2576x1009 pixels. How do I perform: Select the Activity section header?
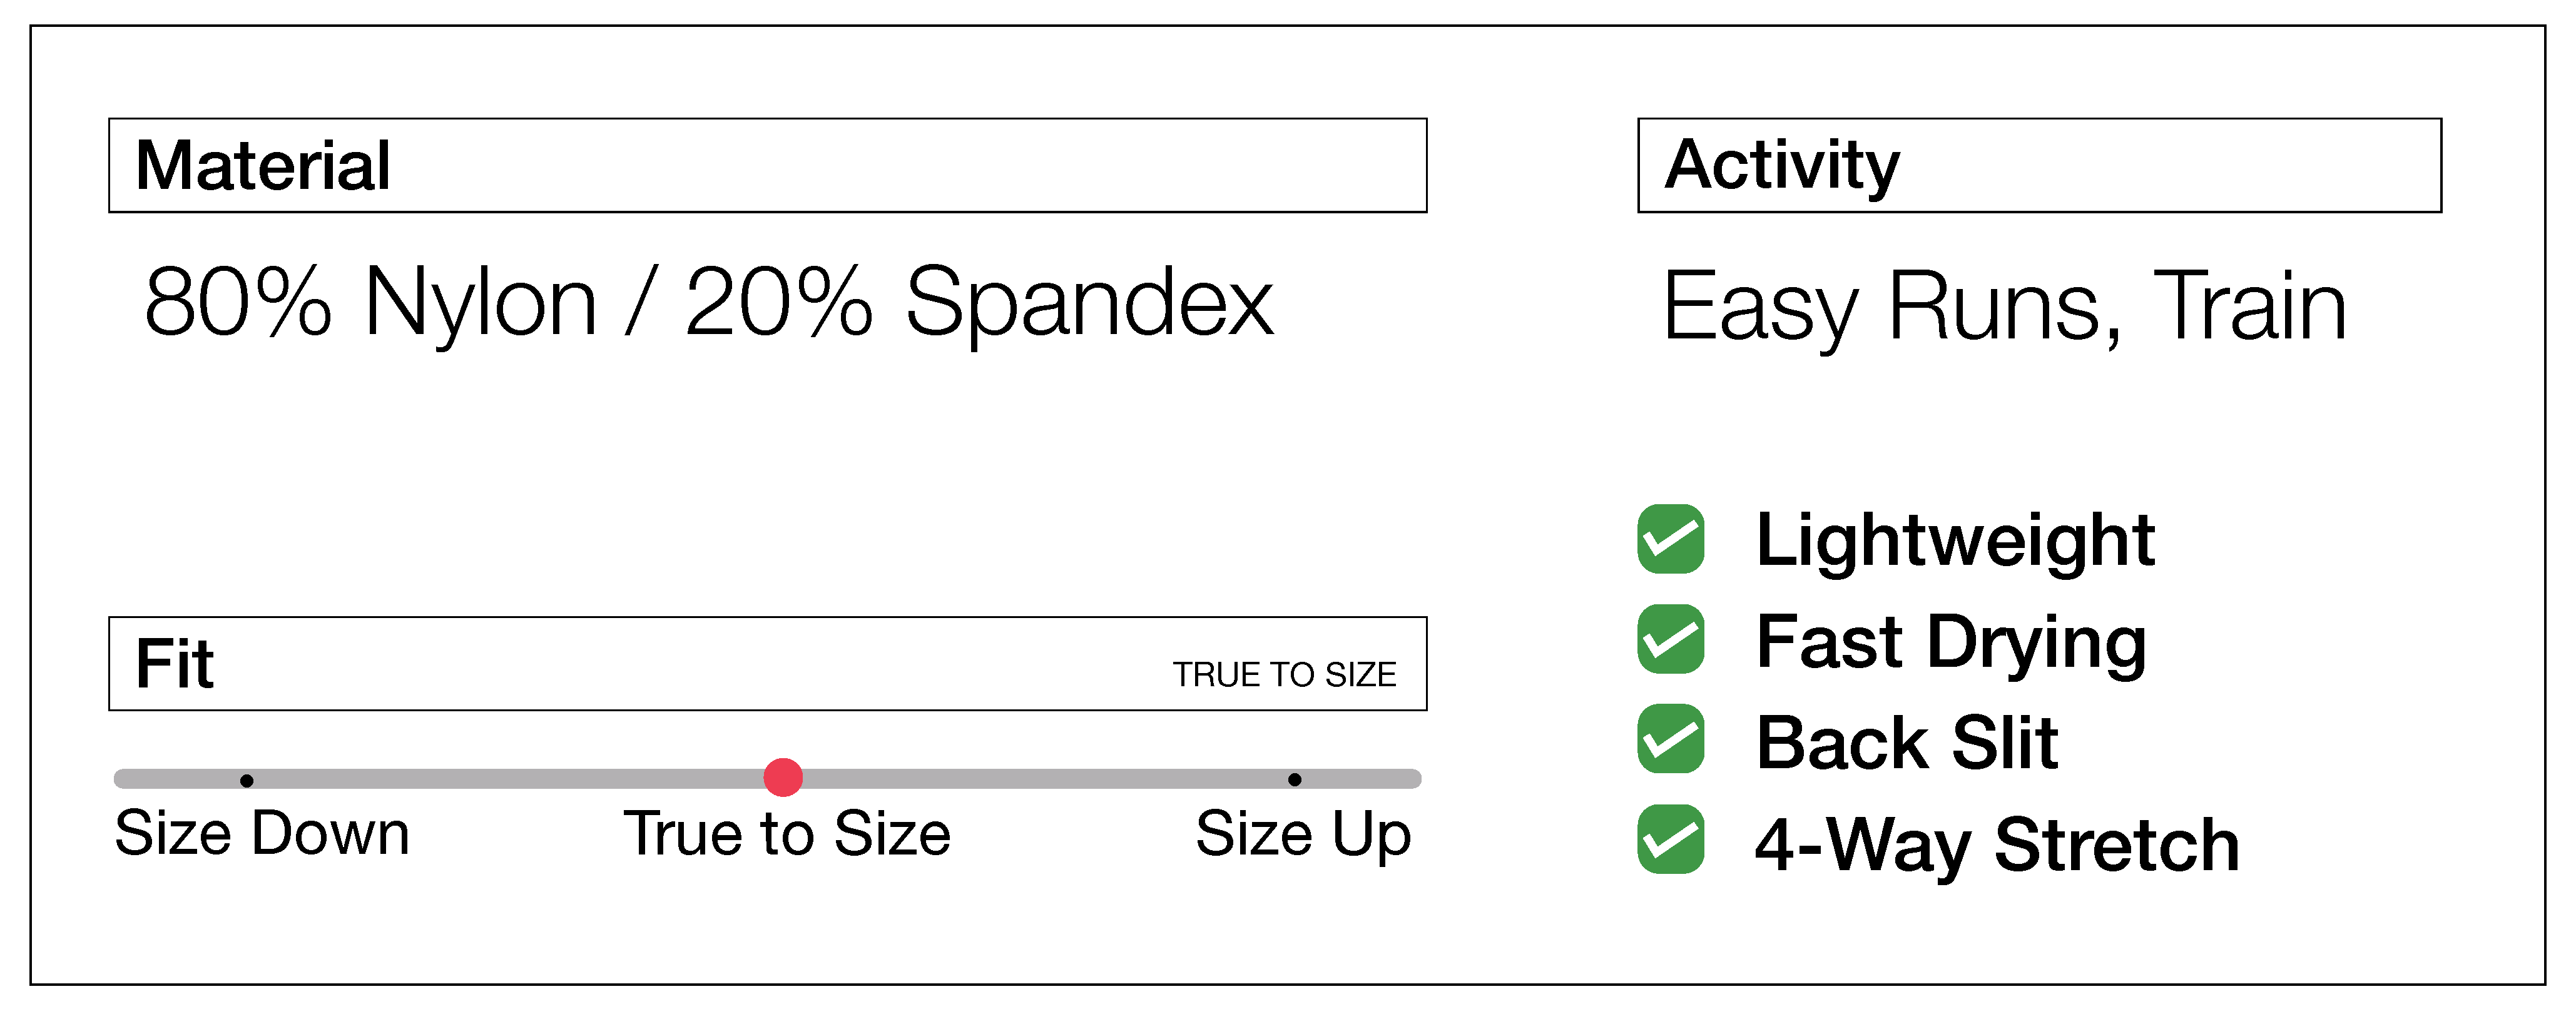(1782, 165)
